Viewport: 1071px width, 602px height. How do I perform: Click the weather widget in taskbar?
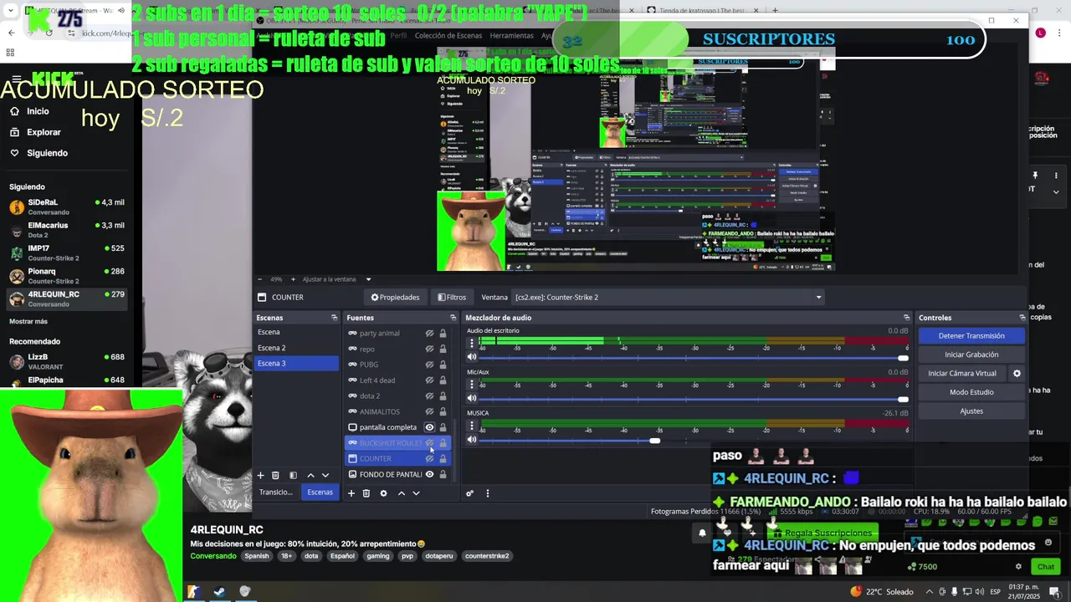(x=881, y=591)
